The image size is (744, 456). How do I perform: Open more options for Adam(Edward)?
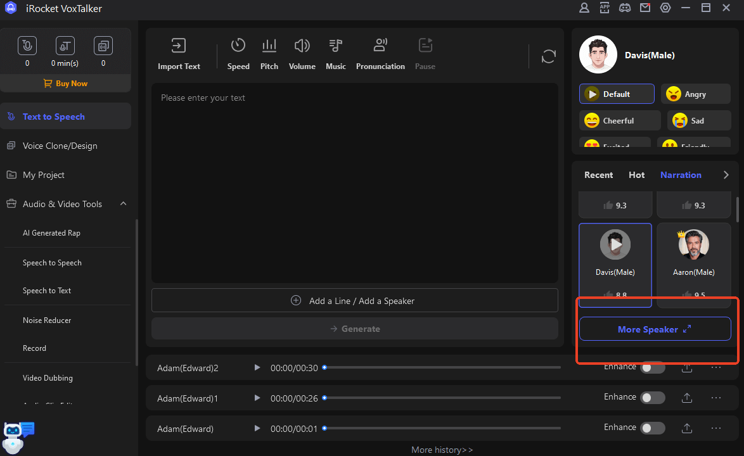coord(716,429)
